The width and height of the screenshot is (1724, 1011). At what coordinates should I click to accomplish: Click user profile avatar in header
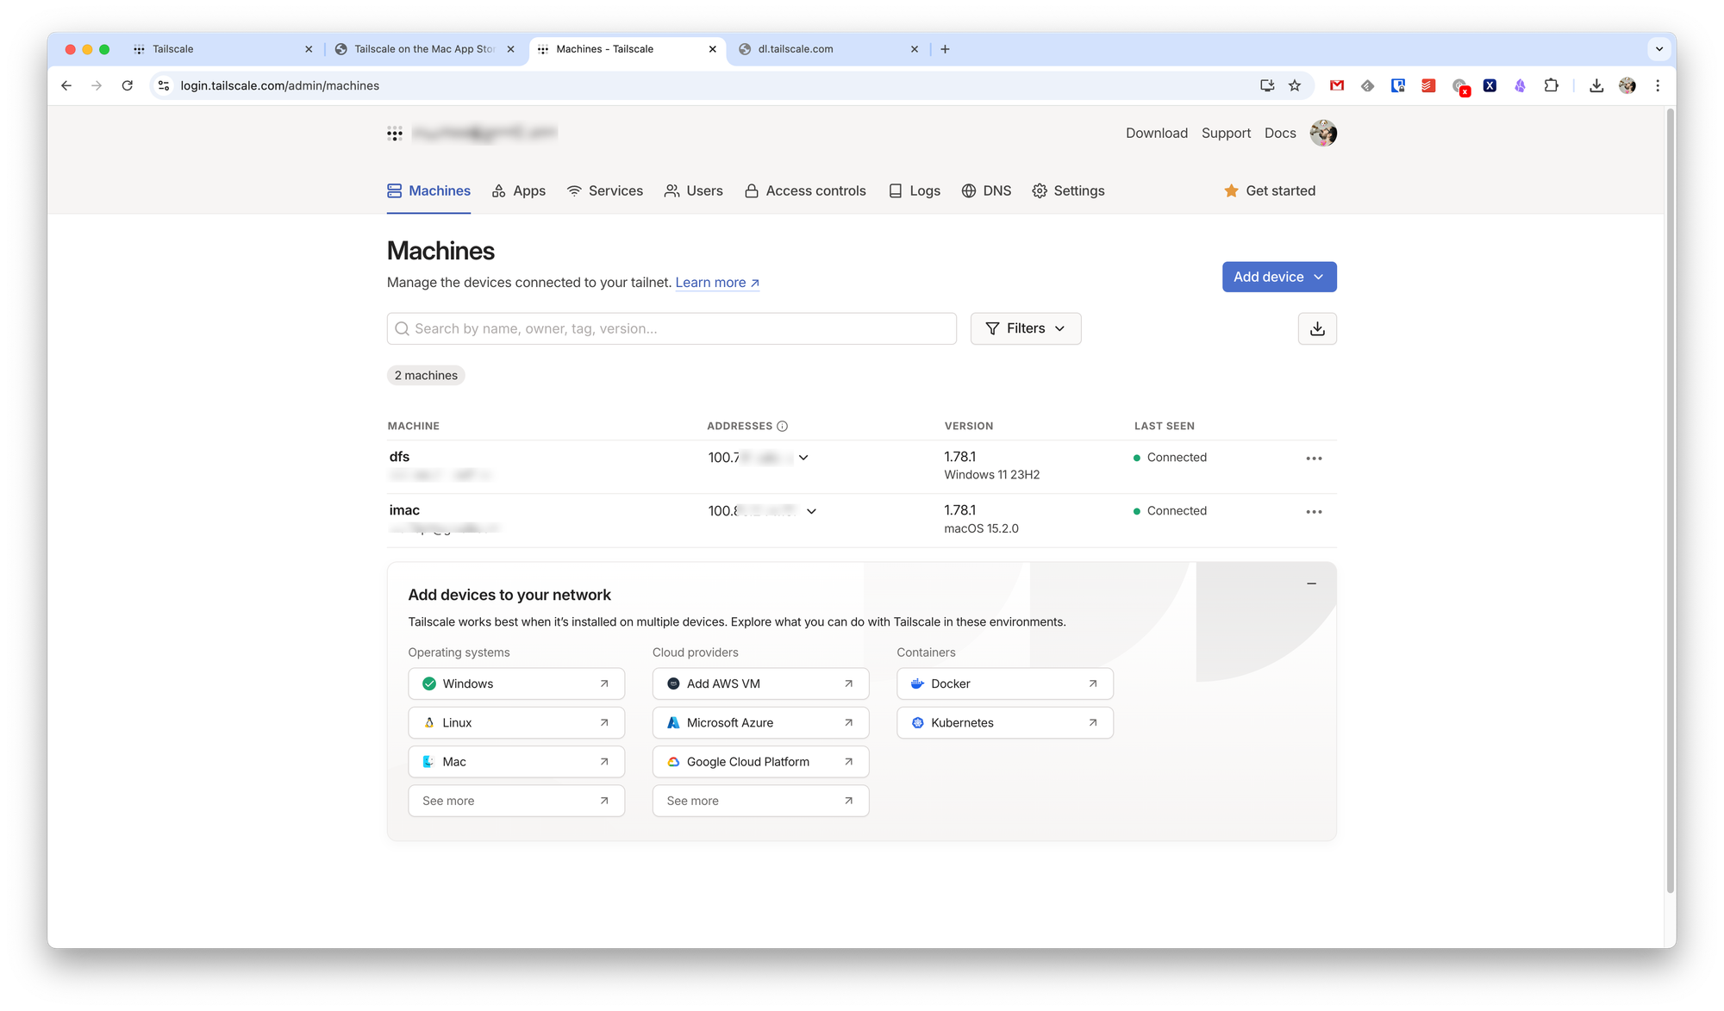click(1322, 133)
